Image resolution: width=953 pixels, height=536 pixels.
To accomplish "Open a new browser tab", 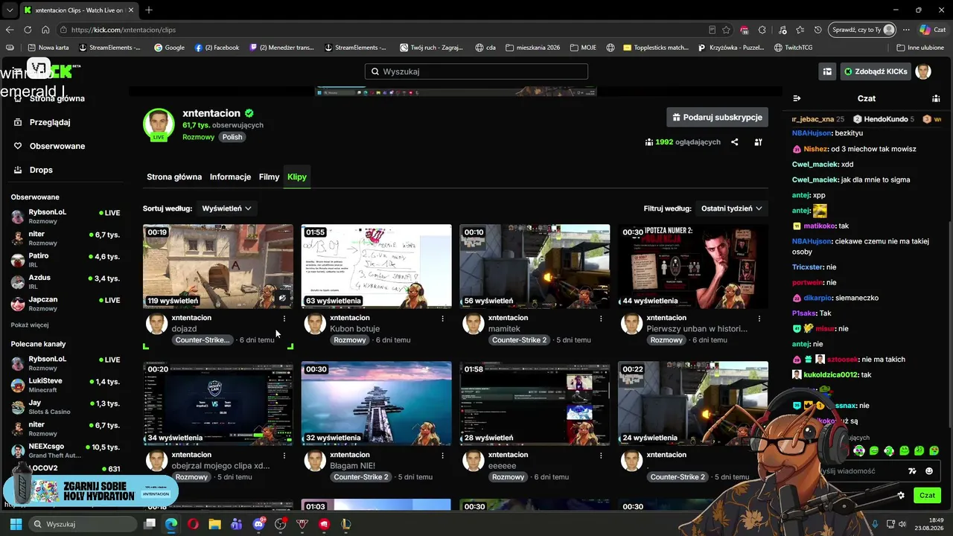I will point(149,10).
